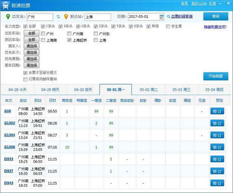Toggle the 学生票 checkbox
The width and height of the screenshot is (233, 193).
[x=168, y=27]
